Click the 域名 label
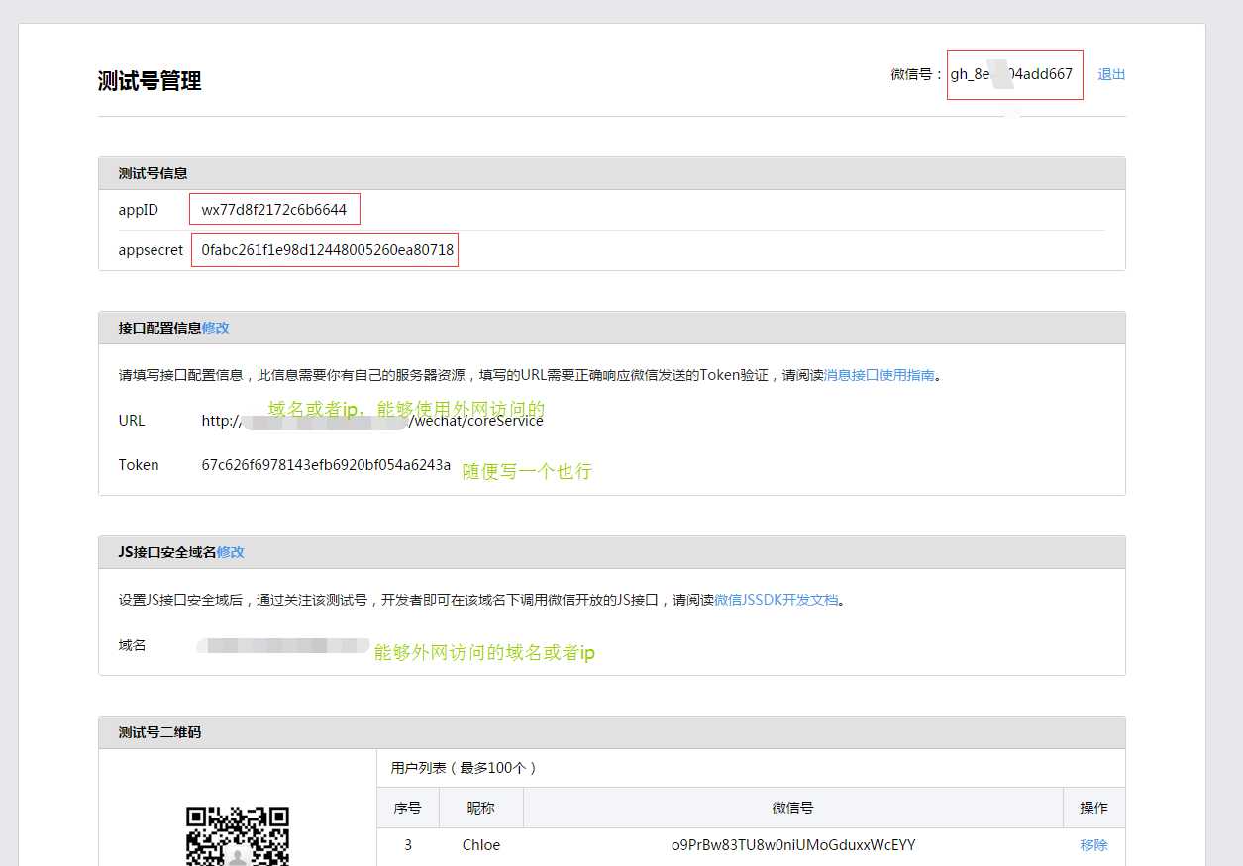1243x866 pixels. click(x=133, y=645)
